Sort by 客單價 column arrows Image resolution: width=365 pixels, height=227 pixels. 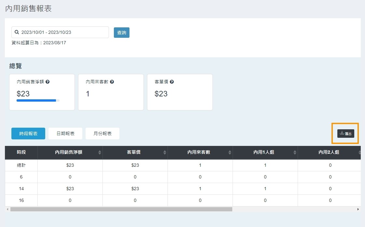pos(165,152)
